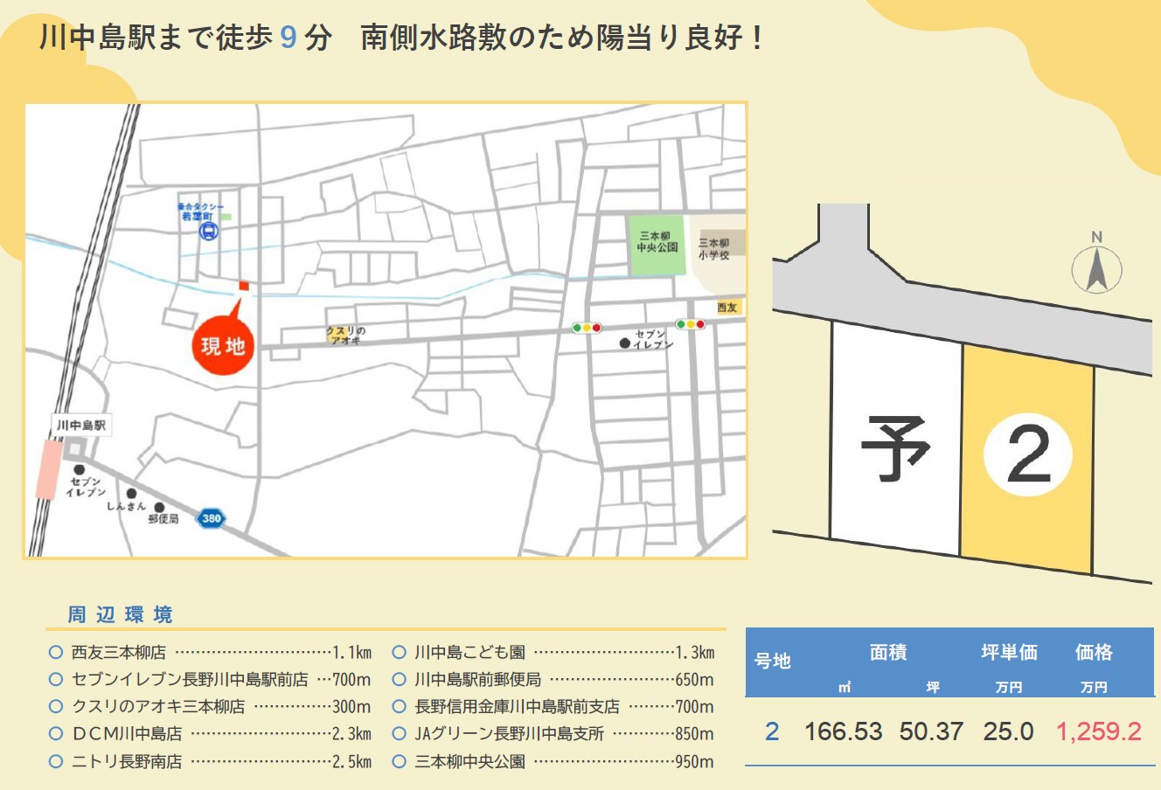1161x790 pixels.
Task: Click the blue bus stop icon at 若葉町
Action: [208, 231]
